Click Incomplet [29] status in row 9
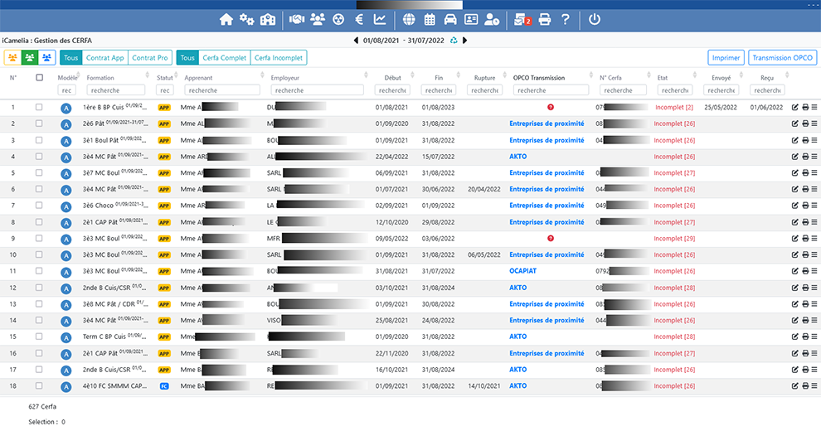 coord(674,239)
